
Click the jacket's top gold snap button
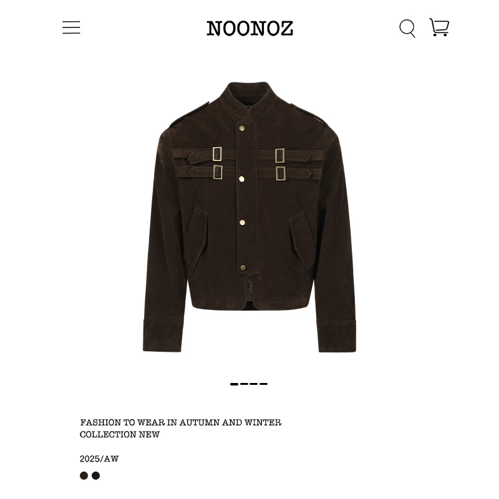(242, 128)
